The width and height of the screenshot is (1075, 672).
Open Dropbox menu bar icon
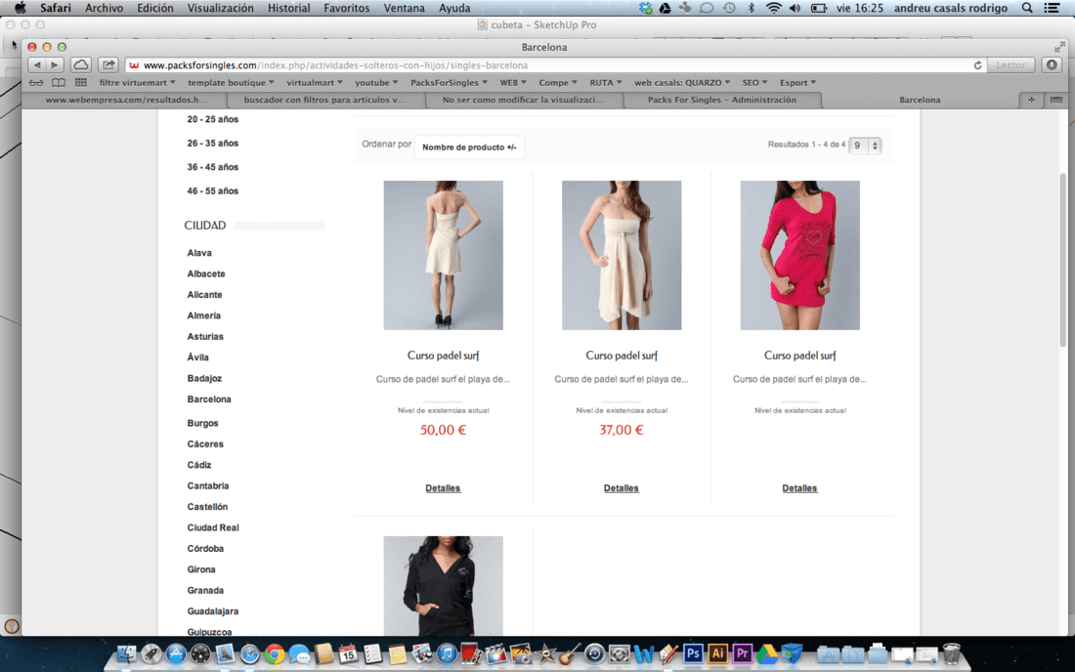[x=645, y=8]
